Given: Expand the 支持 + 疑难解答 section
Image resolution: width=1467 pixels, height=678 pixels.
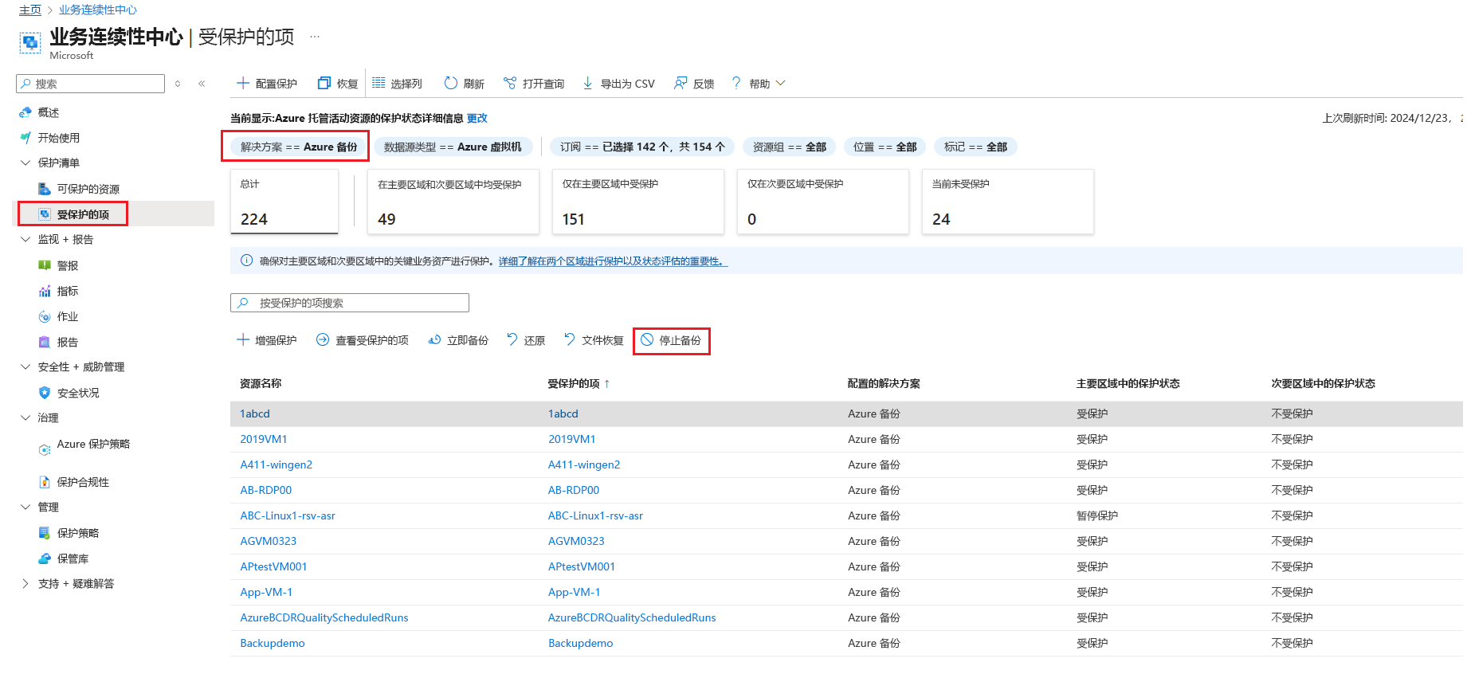Looking at the screenshot, I should coord(25,583).
